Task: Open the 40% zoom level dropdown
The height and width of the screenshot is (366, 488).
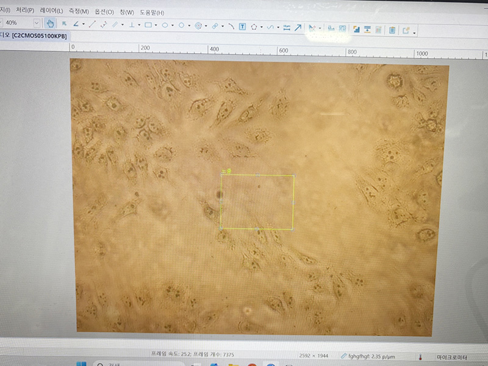Action: pos(37,23)
